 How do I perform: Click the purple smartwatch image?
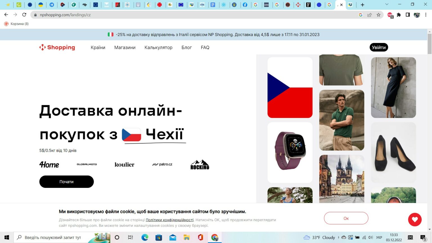click(290, 152)
